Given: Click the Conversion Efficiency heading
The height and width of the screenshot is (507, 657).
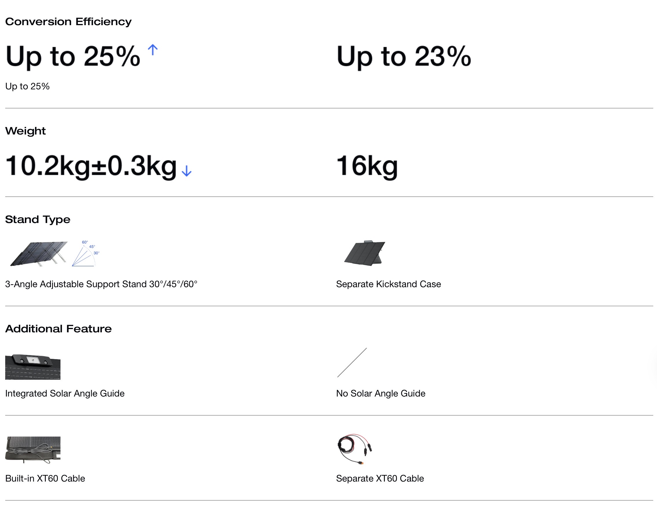Looking at the screenshot, I should point(68,22).
